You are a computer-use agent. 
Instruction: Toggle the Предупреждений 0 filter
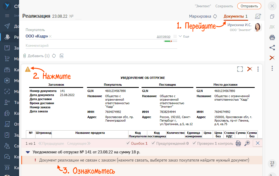click(170, 143)
